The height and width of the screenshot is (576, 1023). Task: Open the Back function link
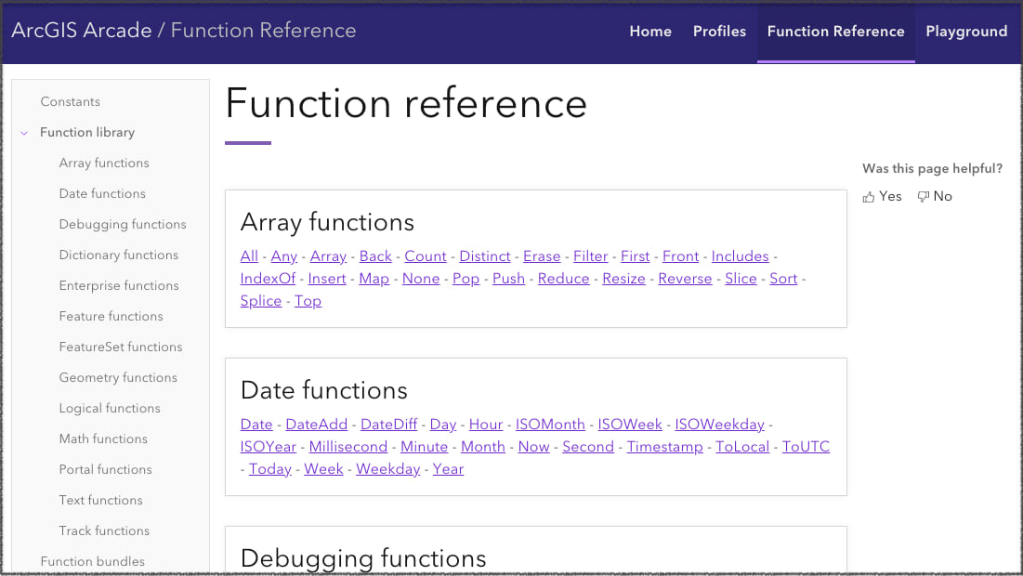click(375, 256)
